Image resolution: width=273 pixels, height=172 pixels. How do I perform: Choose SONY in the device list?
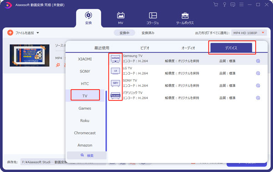(x=85, y=72)
